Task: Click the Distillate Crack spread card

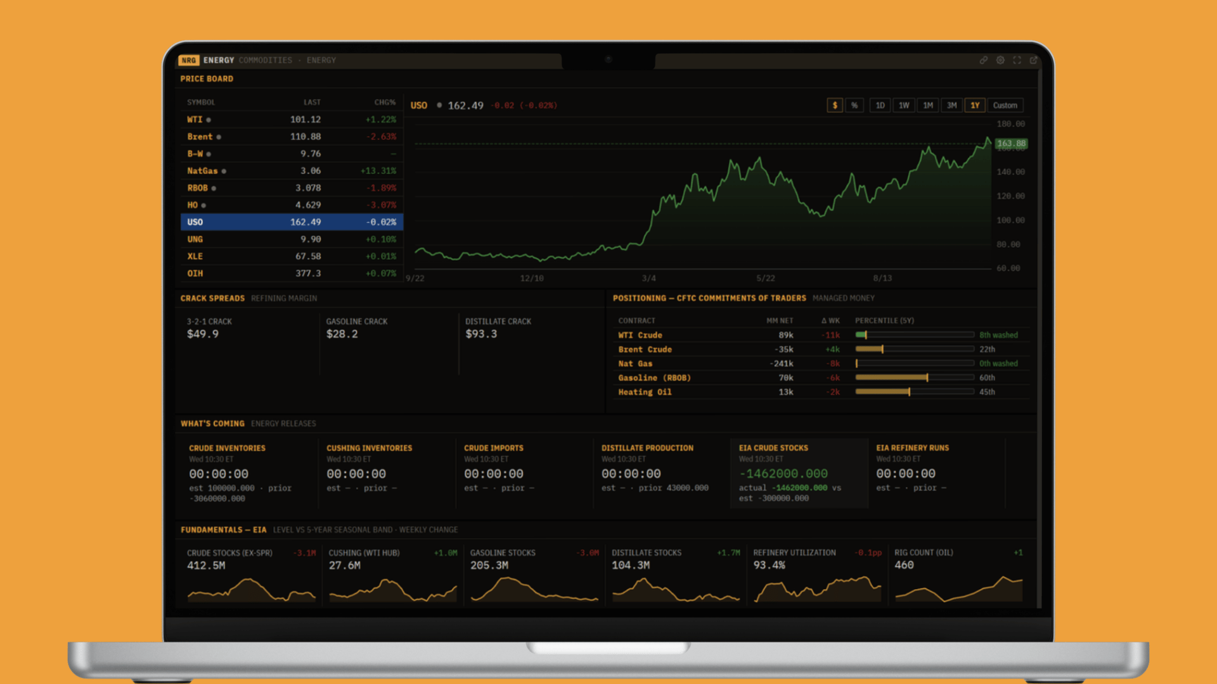Action: 528,344
